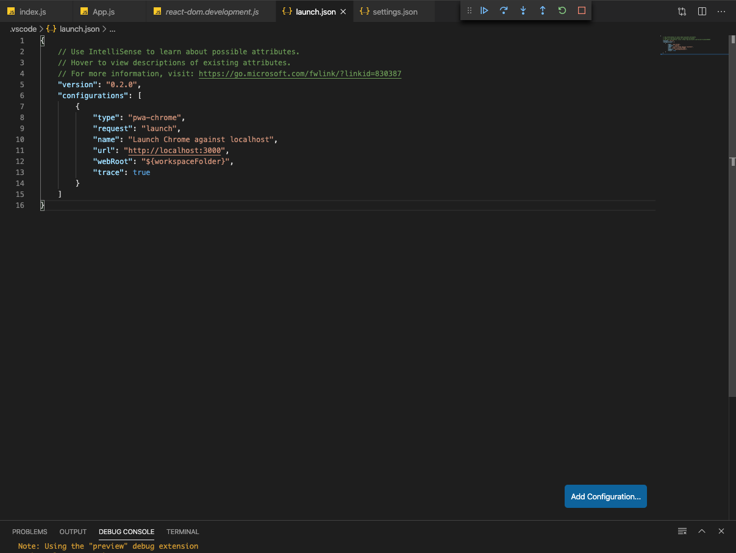Expand the collapsed breadcrumb ellipsis

point(112,29)
